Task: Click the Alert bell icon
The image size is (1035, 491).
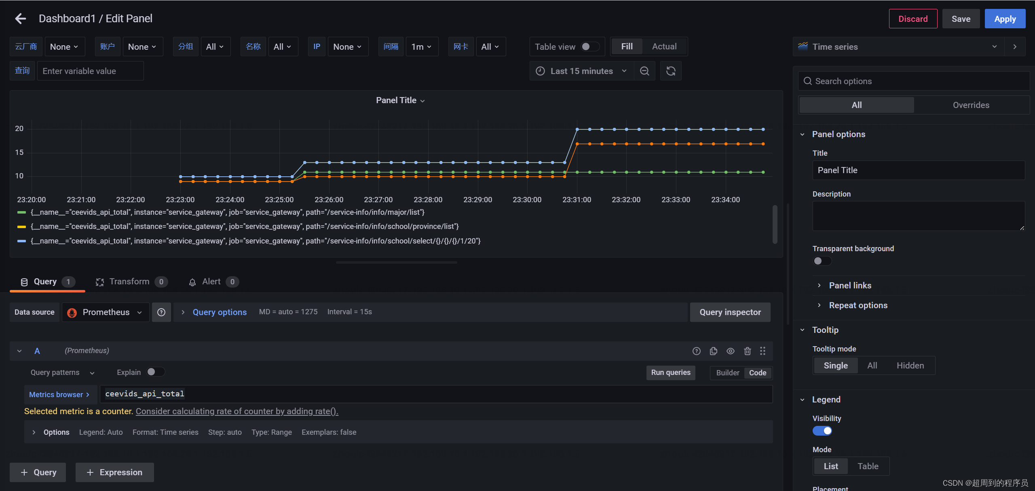Action: [192, 282]
